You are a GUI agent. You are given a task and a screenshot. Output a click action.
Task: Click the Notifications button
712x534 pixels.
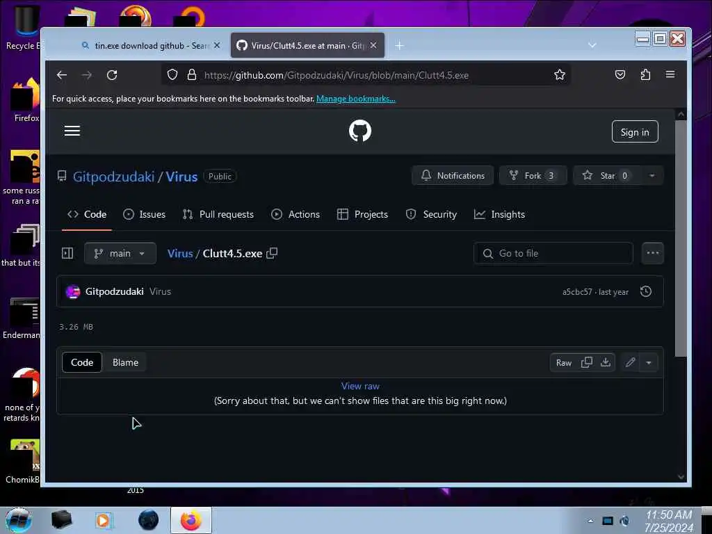click(x=453, y=176)
